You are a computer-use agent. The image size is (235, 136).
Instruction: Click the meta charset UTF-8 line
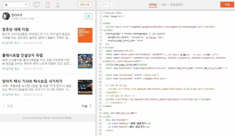pos(119,51)
